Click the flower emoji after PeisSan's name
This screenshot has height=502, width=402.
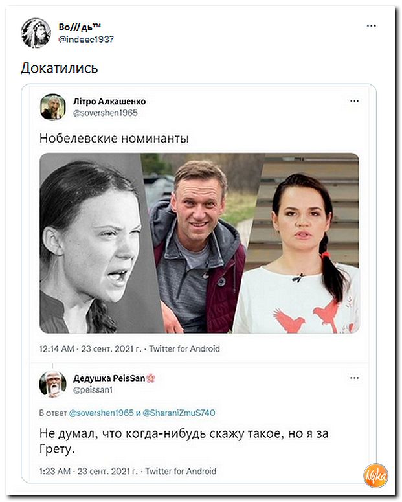(x=151, y=378)
